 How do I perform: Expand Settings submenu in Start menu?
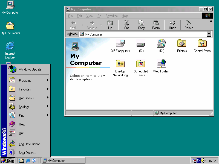tap(28, 107)
